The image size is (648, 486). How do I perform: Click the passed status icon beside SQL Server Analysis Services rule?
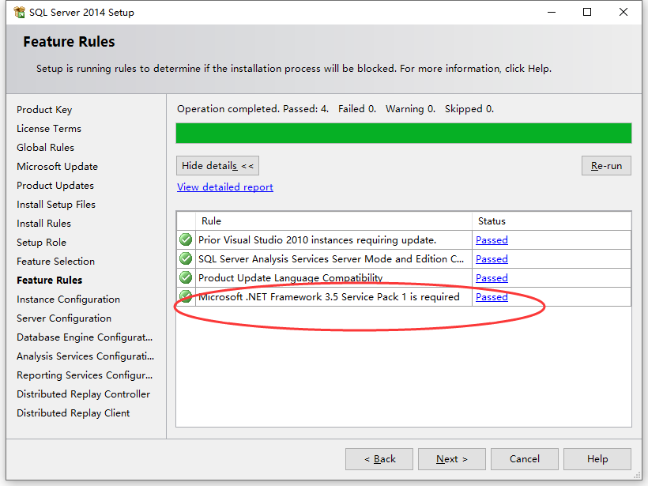[185, 258]
